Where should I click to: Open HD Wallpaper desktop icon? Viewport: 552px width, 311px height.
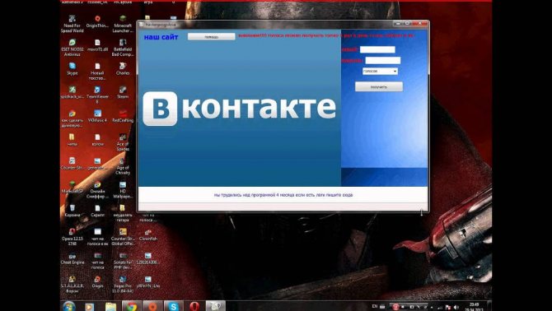point(123,190)
